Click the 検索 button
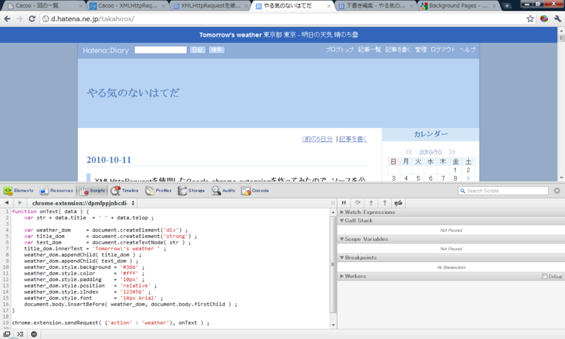The width and height of the screenshot is (565, 339). [217, 50]
